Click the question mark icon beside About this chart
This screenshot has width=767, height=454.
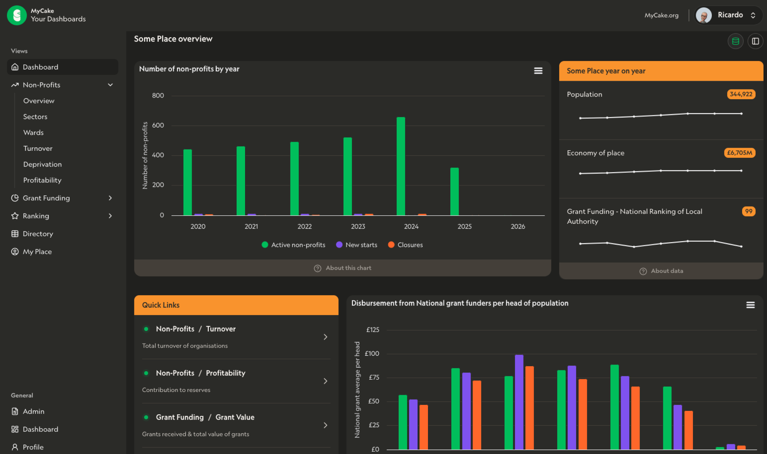[318, 268]
